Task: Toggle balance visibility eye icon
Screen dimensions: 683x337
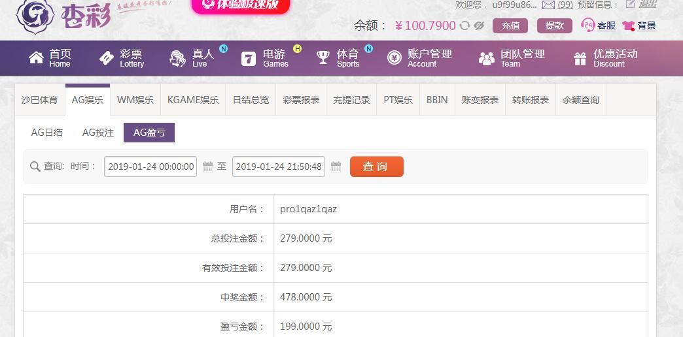Action: click(x=479, y=25)
